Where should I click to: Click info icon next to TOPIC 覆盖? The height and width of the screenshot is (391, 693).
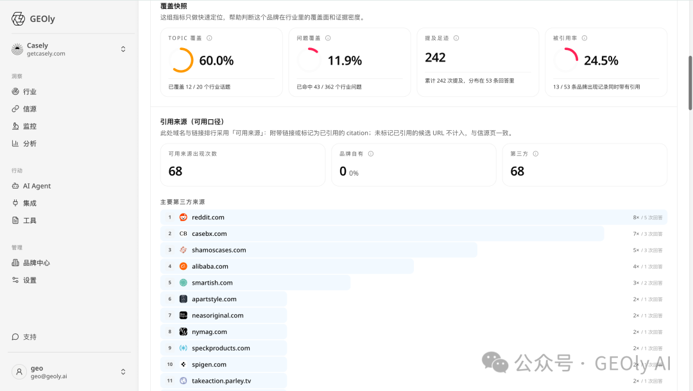pyautogui.click(x=209, y=38)
